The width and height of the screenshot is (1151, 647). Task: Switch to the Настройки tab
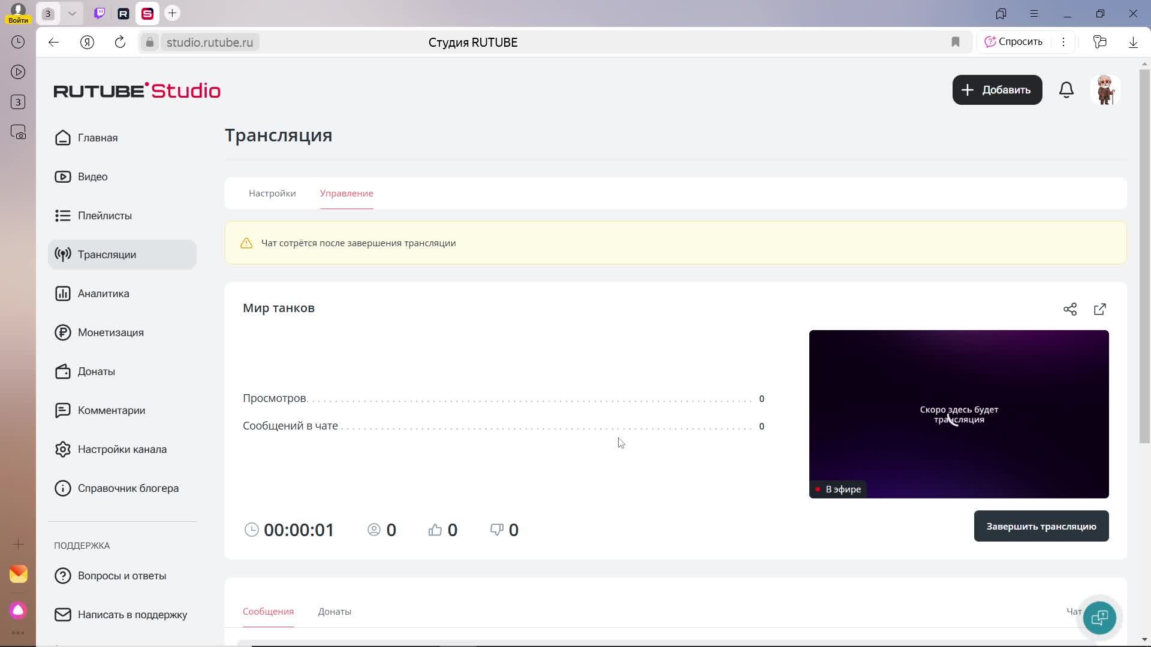(x=272, y=194)
